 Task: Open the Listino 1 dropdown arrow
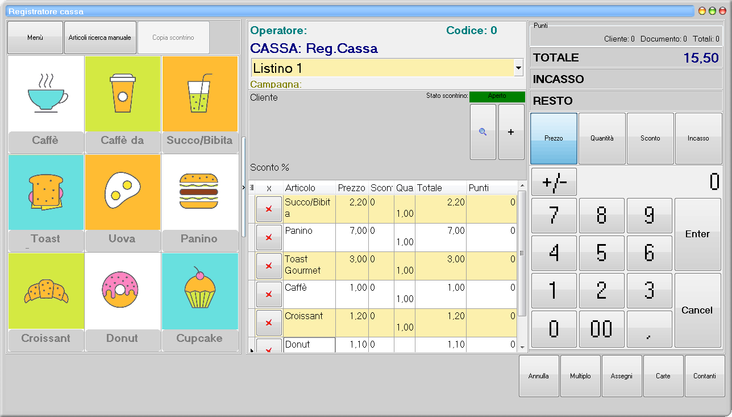pyautogui.click(x=518, y=68)
